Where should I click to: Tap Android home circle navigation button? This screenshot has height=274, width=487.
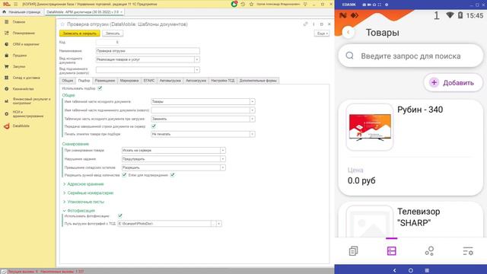[x=411, y=270]
